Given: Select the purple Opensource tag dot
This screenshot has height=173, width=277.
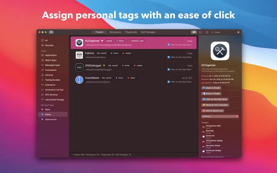Looking at the screenshot, I should click(42, 119).
